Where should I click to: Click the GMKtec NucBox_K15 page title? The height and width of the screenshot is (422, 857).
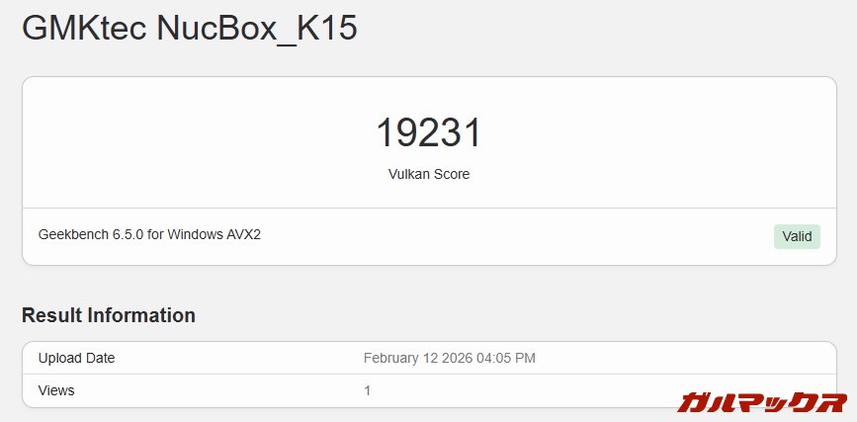pyautogui.click(x=189, y=29)
